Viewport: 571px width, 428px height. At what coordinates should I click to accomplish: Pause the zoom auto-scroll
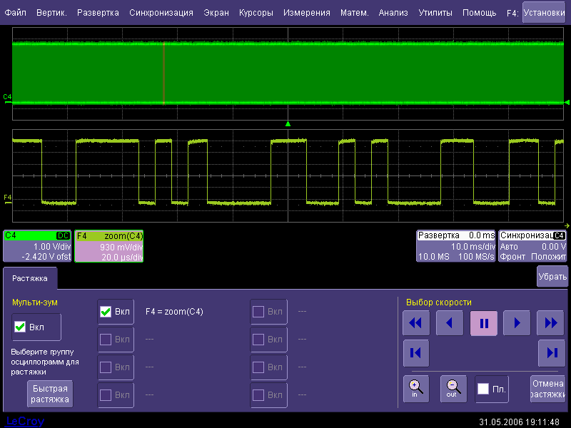483,323
